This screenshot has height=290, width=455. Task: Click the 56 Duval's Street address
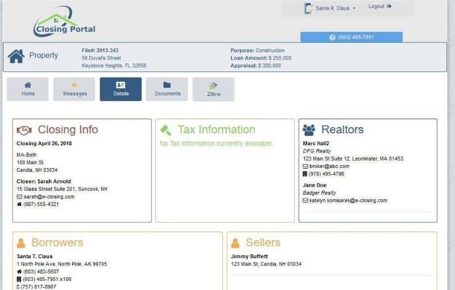pos(101,58)
